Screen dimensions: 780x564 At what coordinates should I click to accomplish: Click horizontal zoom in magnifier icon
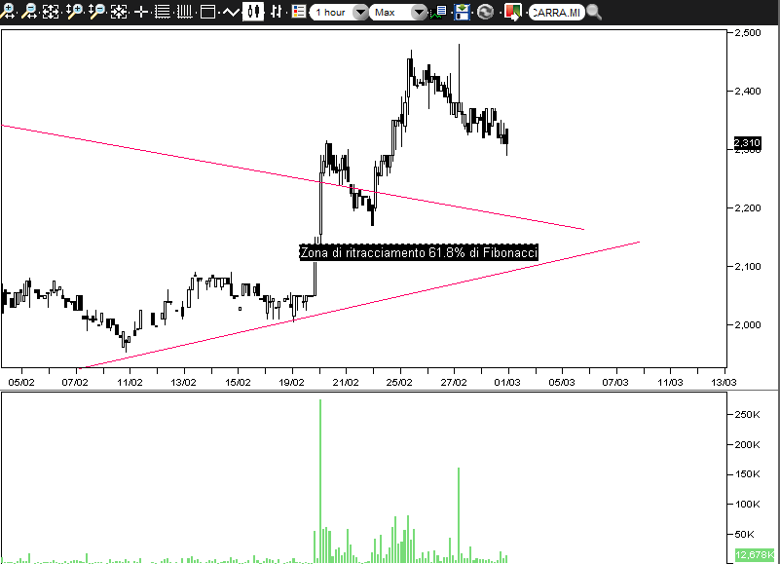click(x=7, y=11)
